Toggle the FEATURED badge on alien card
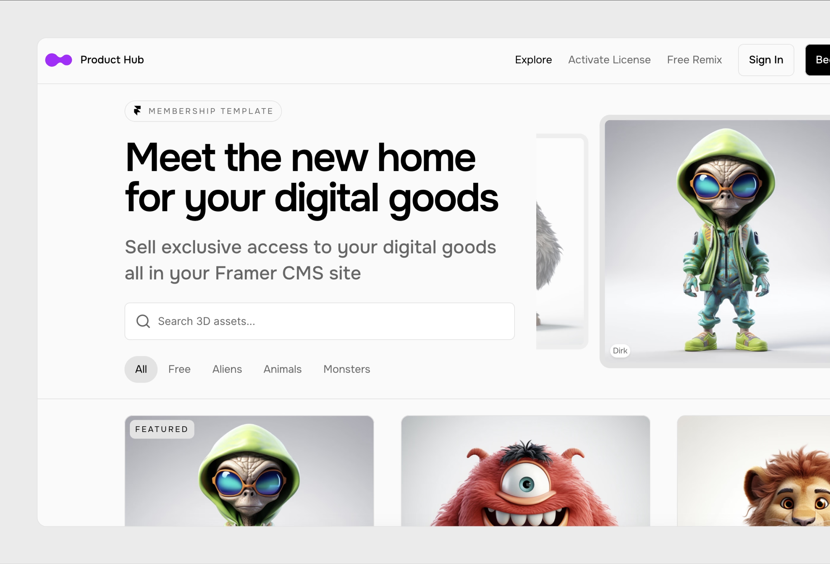830x564 pixels. 162,429
